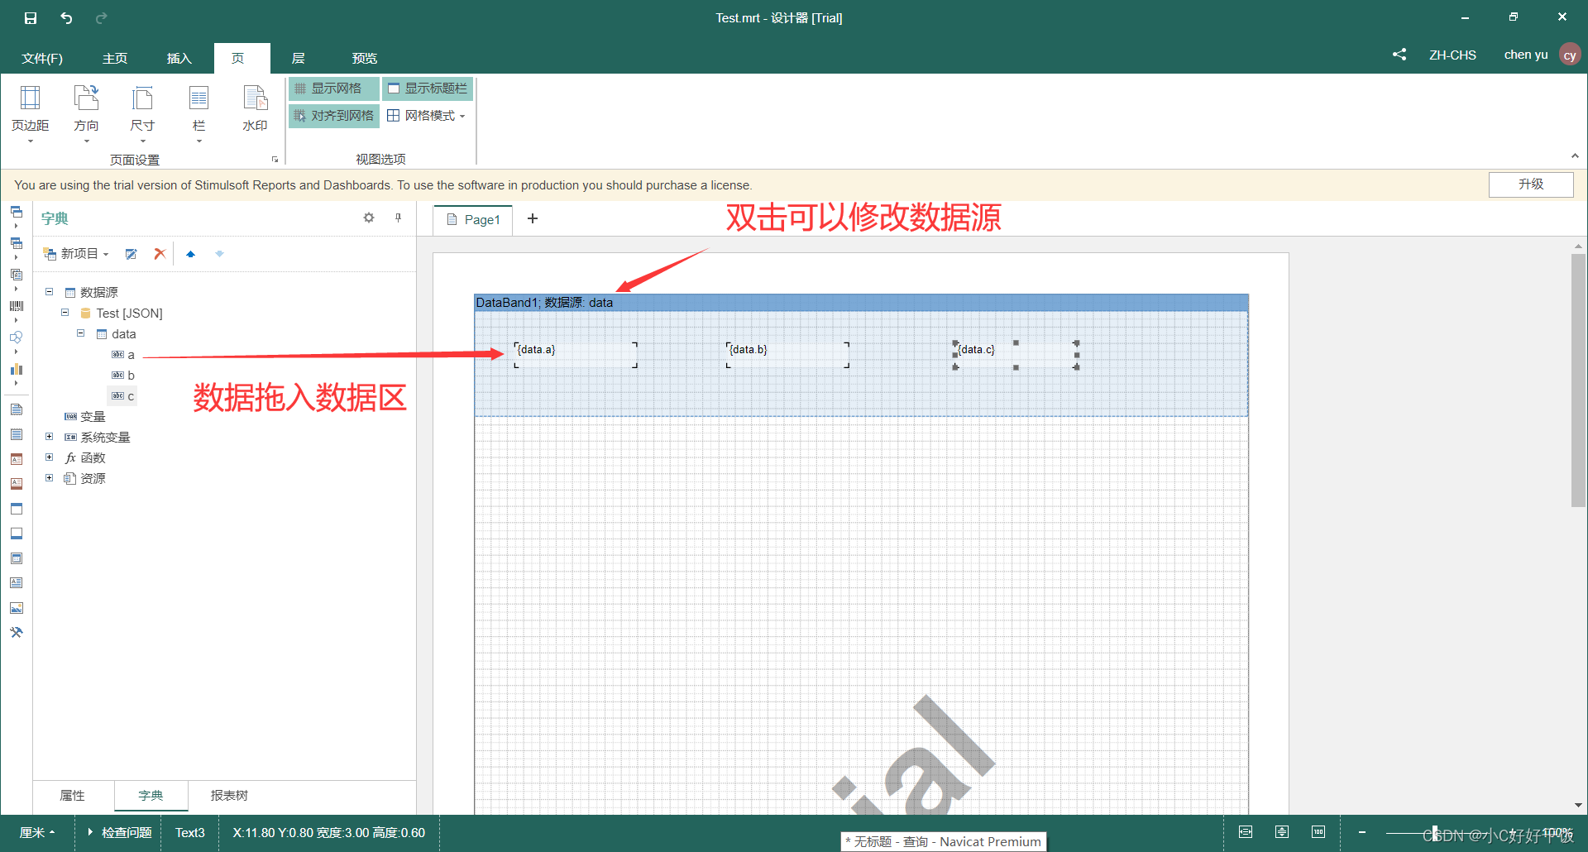Toggle 显示标题栏 show headers
The width and height of the screenshot is (1588, 852).
[x=428, y=89]
